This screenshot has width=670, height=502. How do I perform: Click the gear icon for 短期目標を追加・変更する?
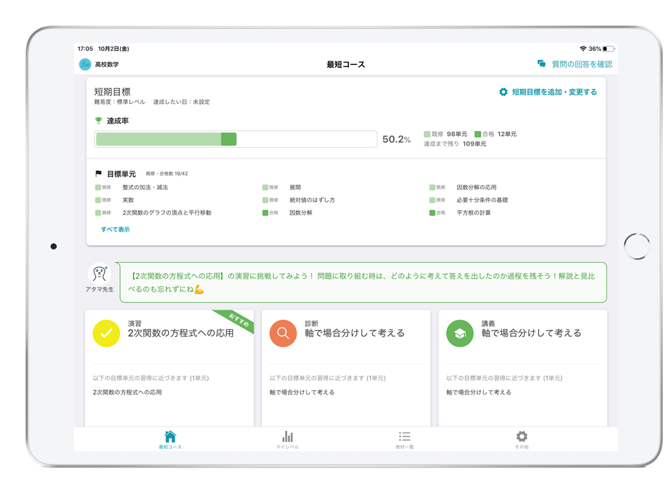click(503, 92)
